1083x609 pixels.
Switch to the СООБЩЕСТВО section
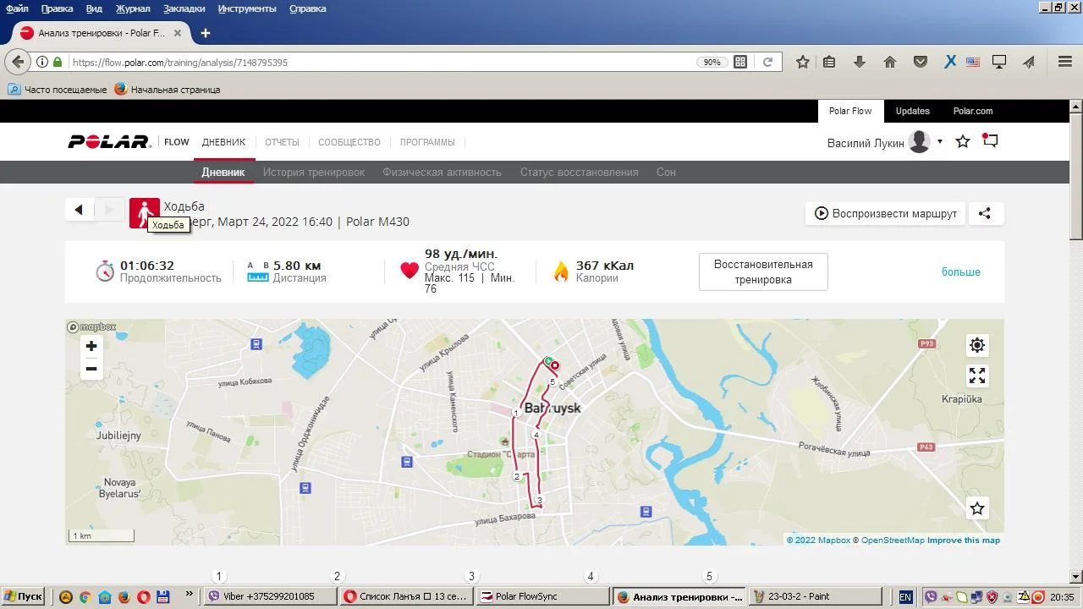tap(349, 142)
